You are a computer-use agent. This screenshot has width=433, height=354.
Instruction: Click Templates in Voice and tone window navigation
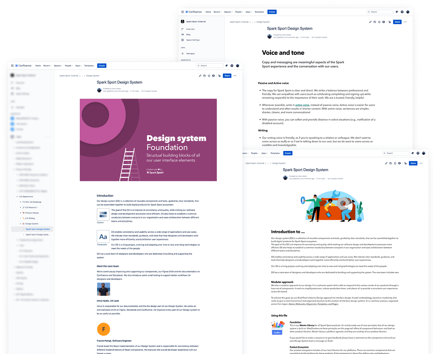259,12
